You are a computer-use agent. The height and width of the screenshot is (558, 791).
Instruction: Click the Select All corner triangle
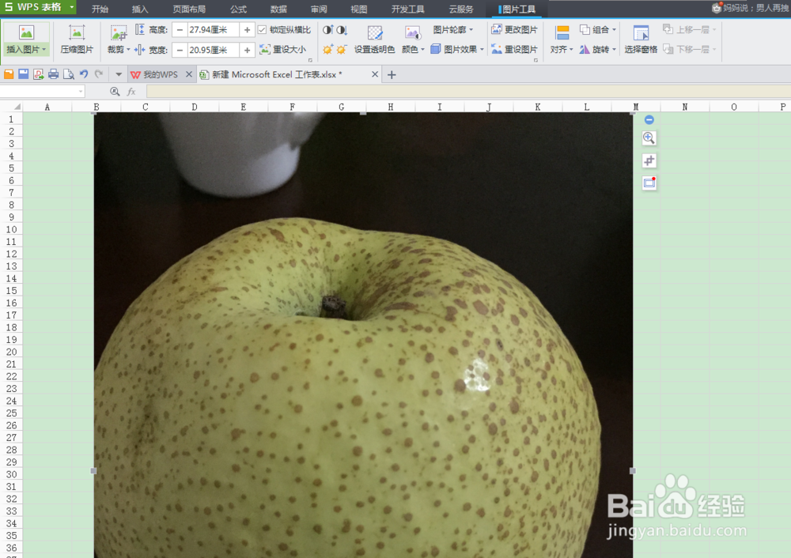coord(17,107)
